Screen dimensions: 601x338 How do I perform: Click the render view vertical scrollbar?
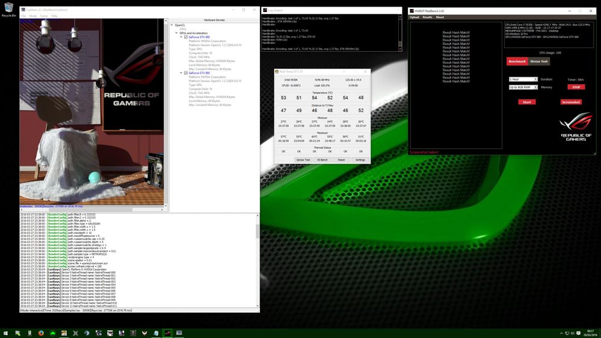click(166, 113)
